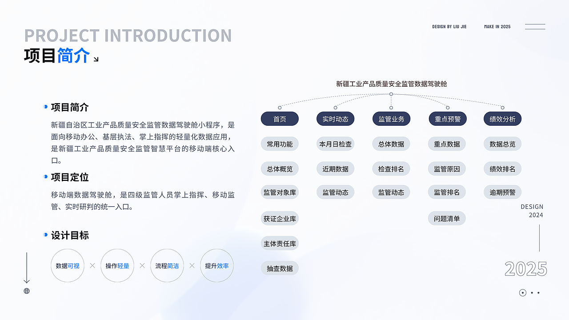This screenshot has width=569, height=320.
Task: Click the 数据可视 circle badge
Action: coord(68,265)
